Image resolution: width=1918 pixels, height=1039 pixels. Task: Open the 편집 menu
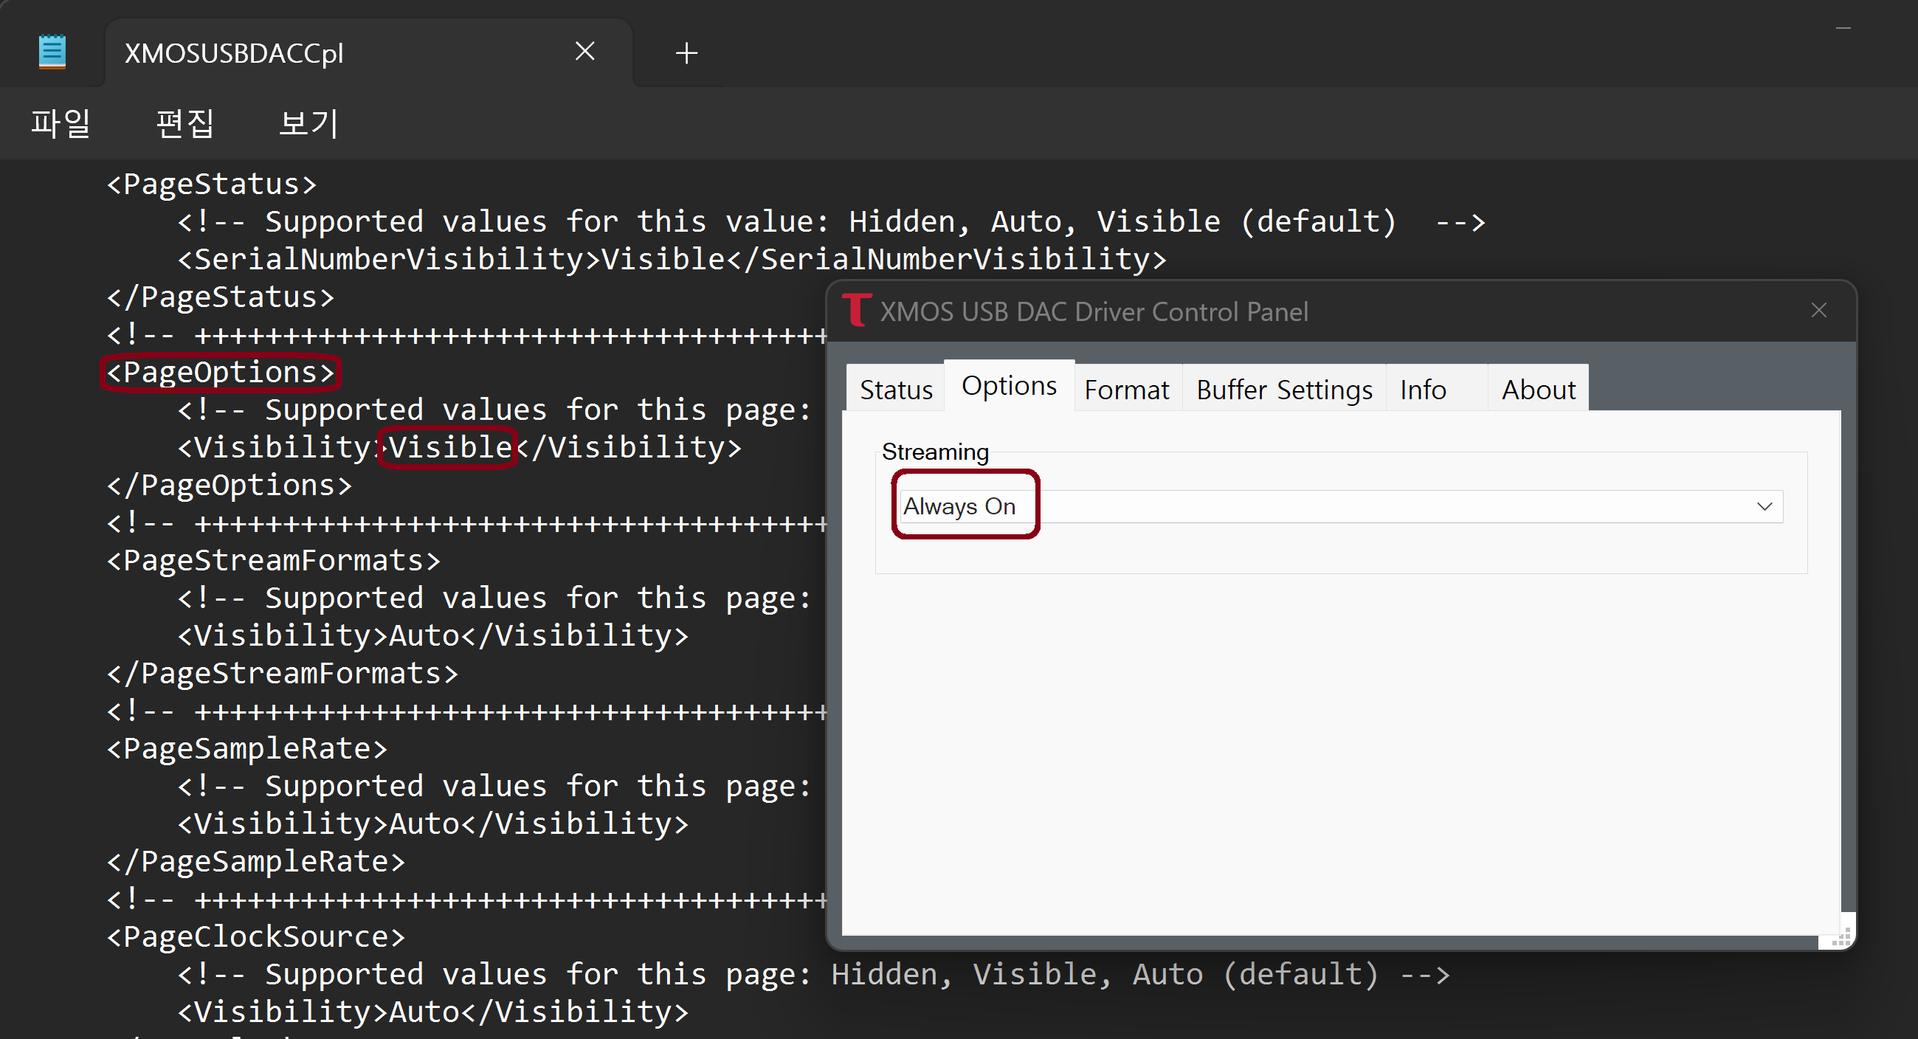184,122
